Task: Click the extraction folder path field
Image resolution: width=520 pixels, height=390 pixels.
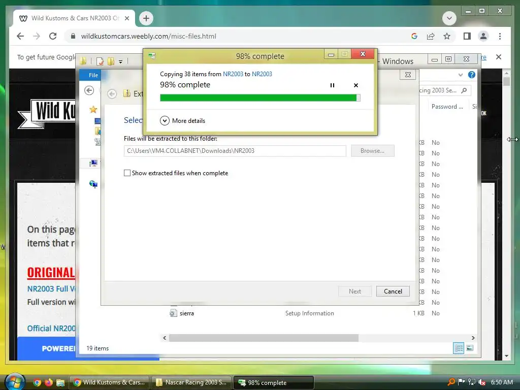Action: pyautogui.click(x=235, y=150)
